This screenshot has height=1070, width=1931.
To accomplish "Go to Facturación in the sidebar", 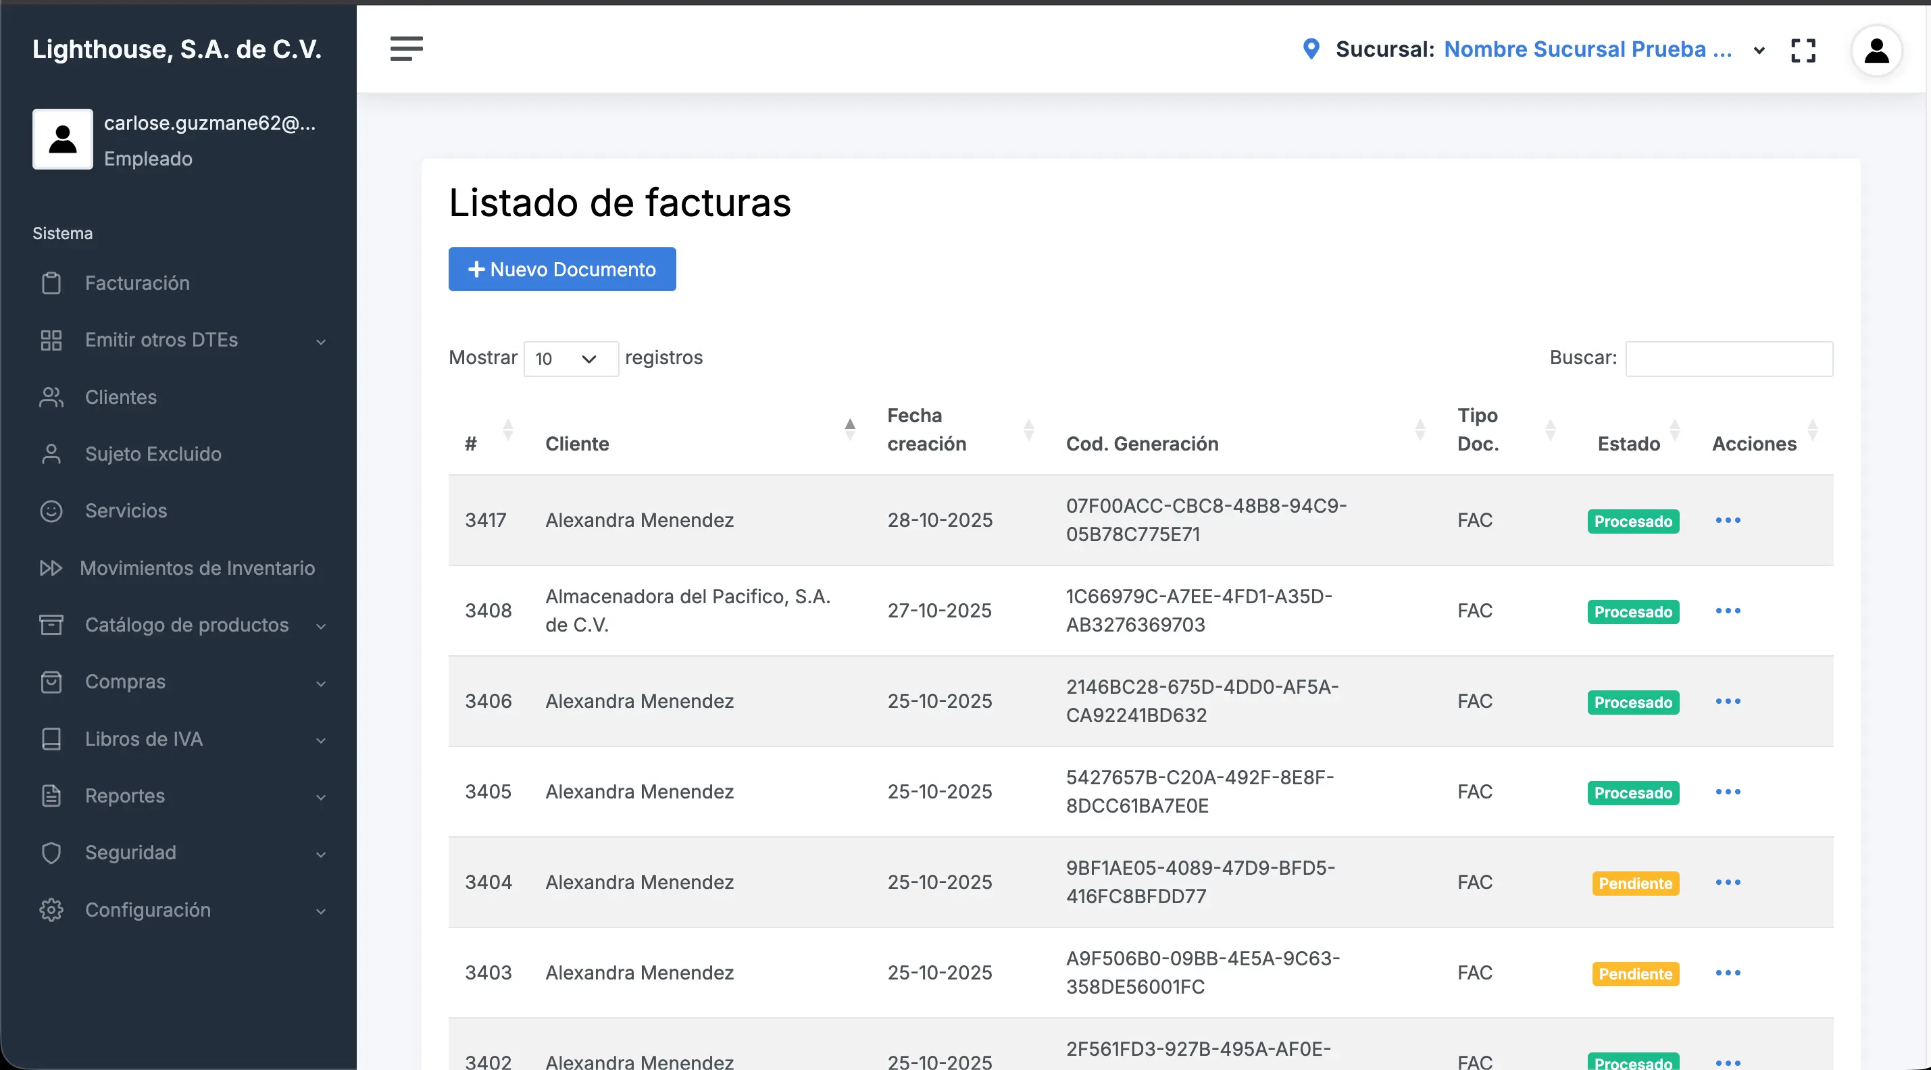I will [137, 283].
